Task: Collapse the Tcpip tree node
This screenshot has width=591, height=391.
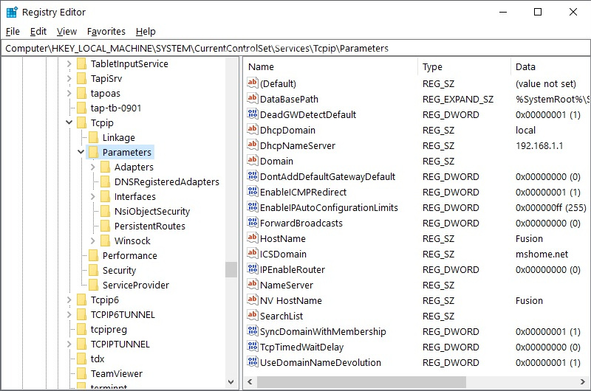Action: (69, 122)
